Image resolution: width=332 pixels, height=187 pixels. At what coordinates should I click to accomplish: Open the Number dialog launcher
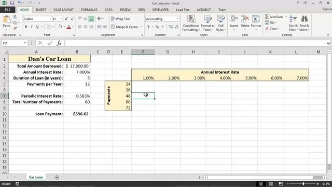[178, 35]
